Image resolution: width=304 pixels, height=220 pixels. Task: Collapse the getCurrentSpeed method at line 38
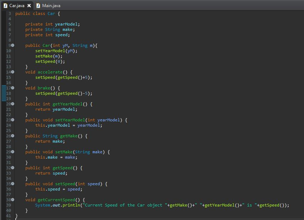pyautogui.click(x=12, y=199)
